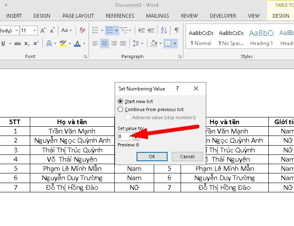Click the Numbering list icon
Image resolution: width=294 pixels, height=226 pixels.
[x=110, y=30]
